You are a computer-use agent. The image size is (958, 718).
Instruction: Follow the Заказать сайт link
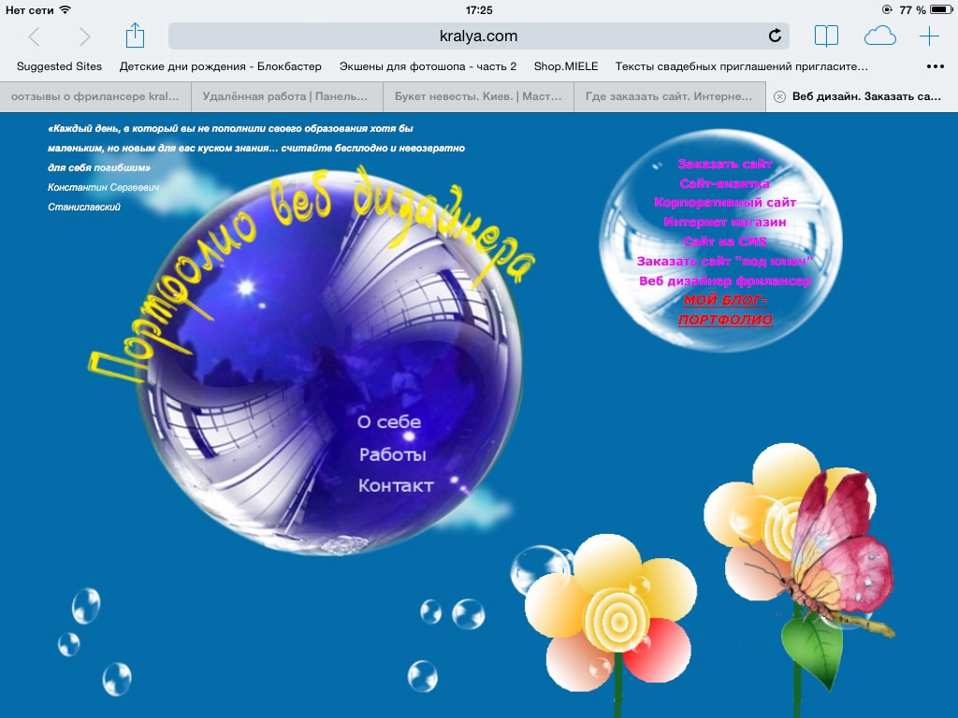(x=725, y=164)
